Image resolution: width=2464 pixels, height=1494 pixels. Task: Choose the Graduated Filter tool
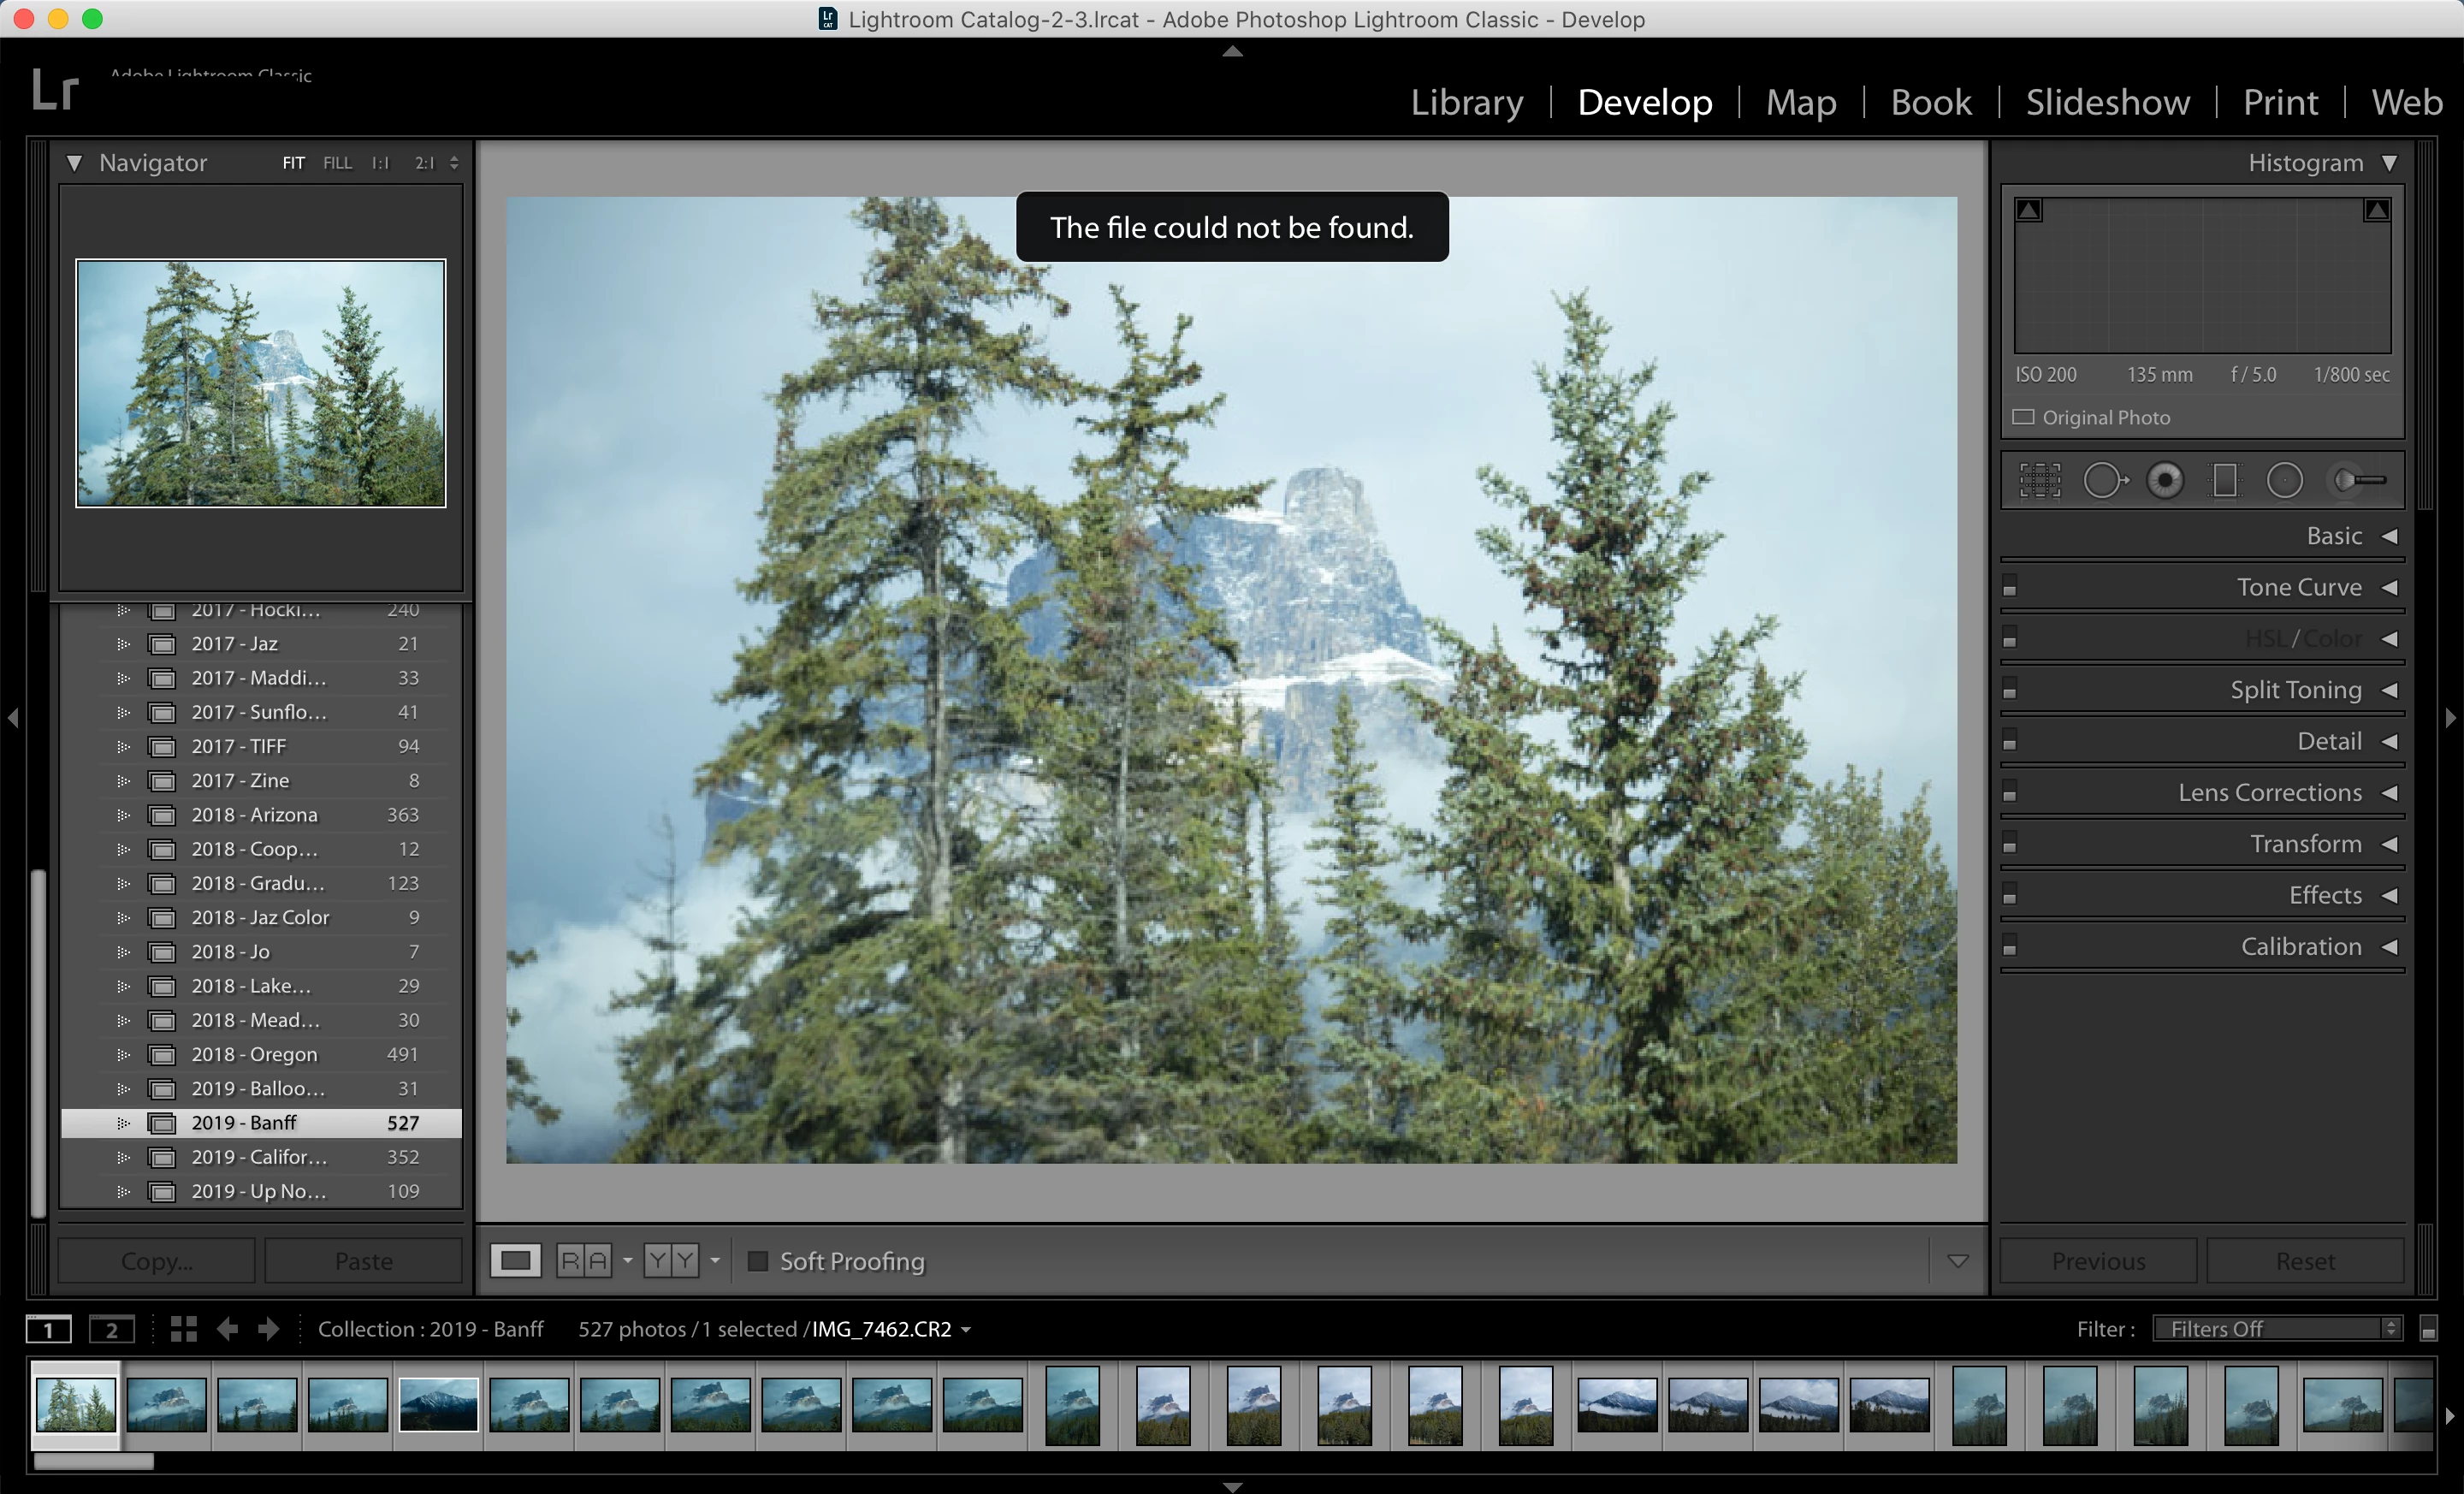pos(2225,481)
